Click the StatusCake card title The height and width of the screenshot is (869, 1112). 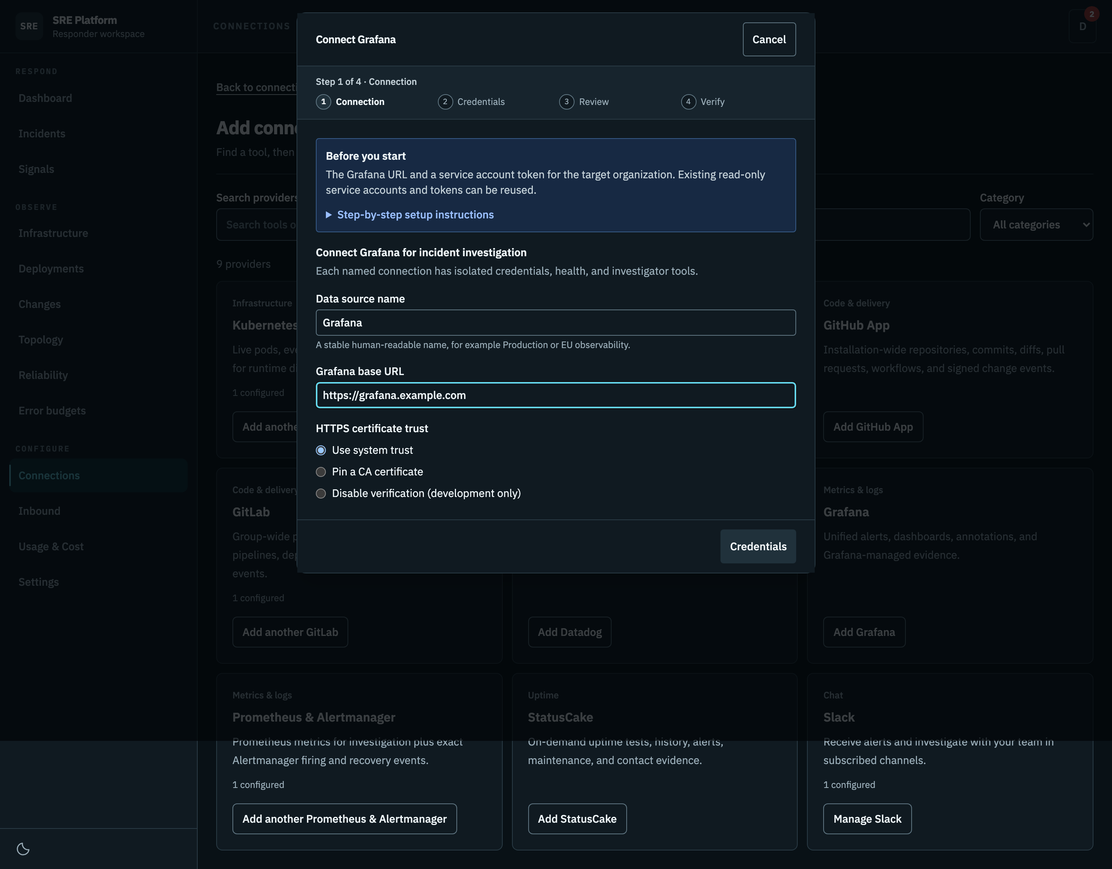[560, 717]
